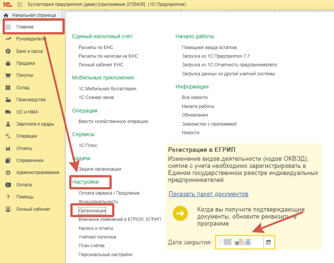Open the 1С:Плюс service
Screen dimensions: 334x263
click(88, 145)
